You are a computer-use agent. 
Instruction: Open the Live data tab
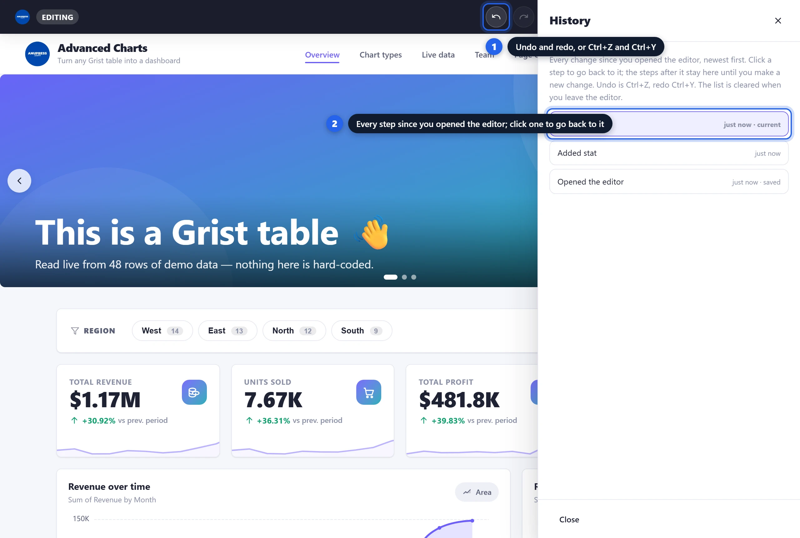pyautogui.click(x=438, y=55)
